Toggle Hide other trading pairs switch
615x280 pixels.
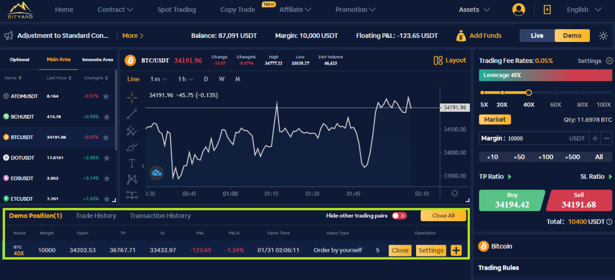tap(399, 216)
